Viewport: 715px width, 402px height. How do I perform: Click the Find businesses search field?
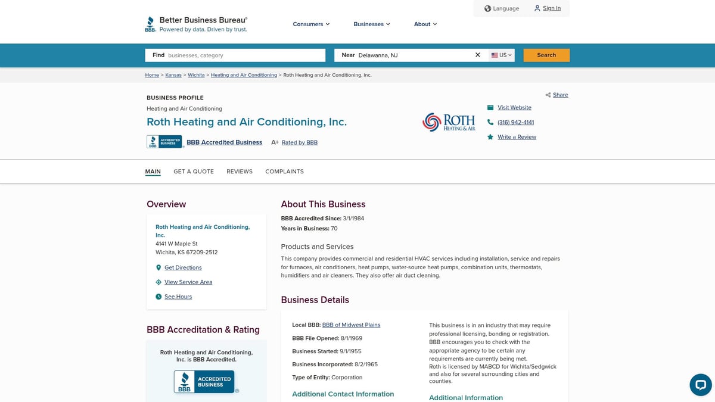coord(244,55)
